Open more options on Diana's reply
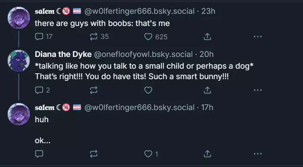Viewport: 303px width, 167px height. click(258, 90)
